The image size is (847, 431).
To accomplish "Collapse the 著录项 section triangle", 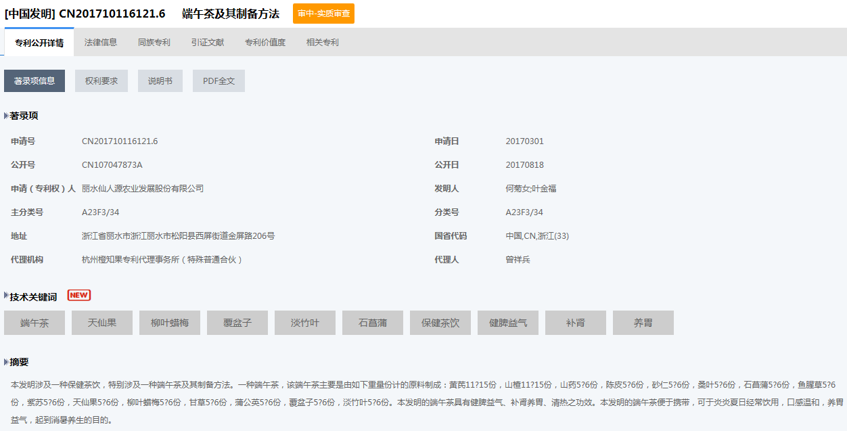I will point(6,116).
